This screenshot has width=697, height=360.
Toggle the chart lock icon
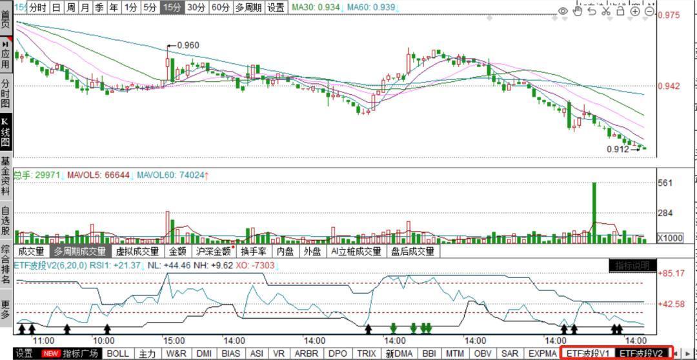click(x=620, y=11)
